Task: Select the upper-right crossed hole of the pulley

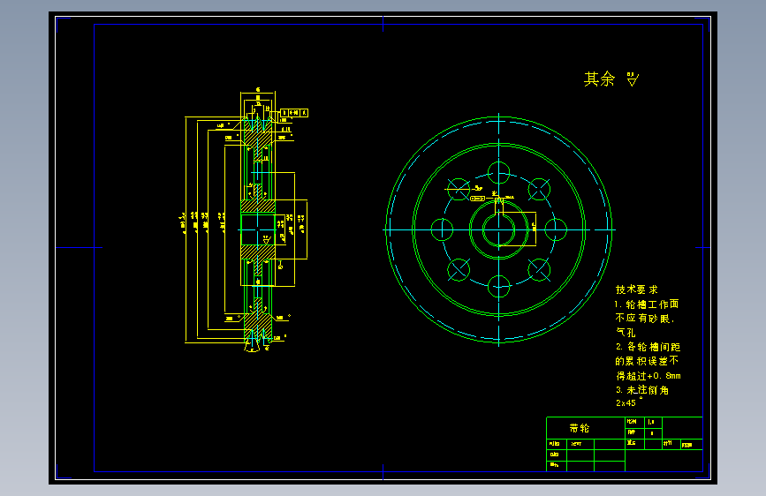Action: point(539,190)
